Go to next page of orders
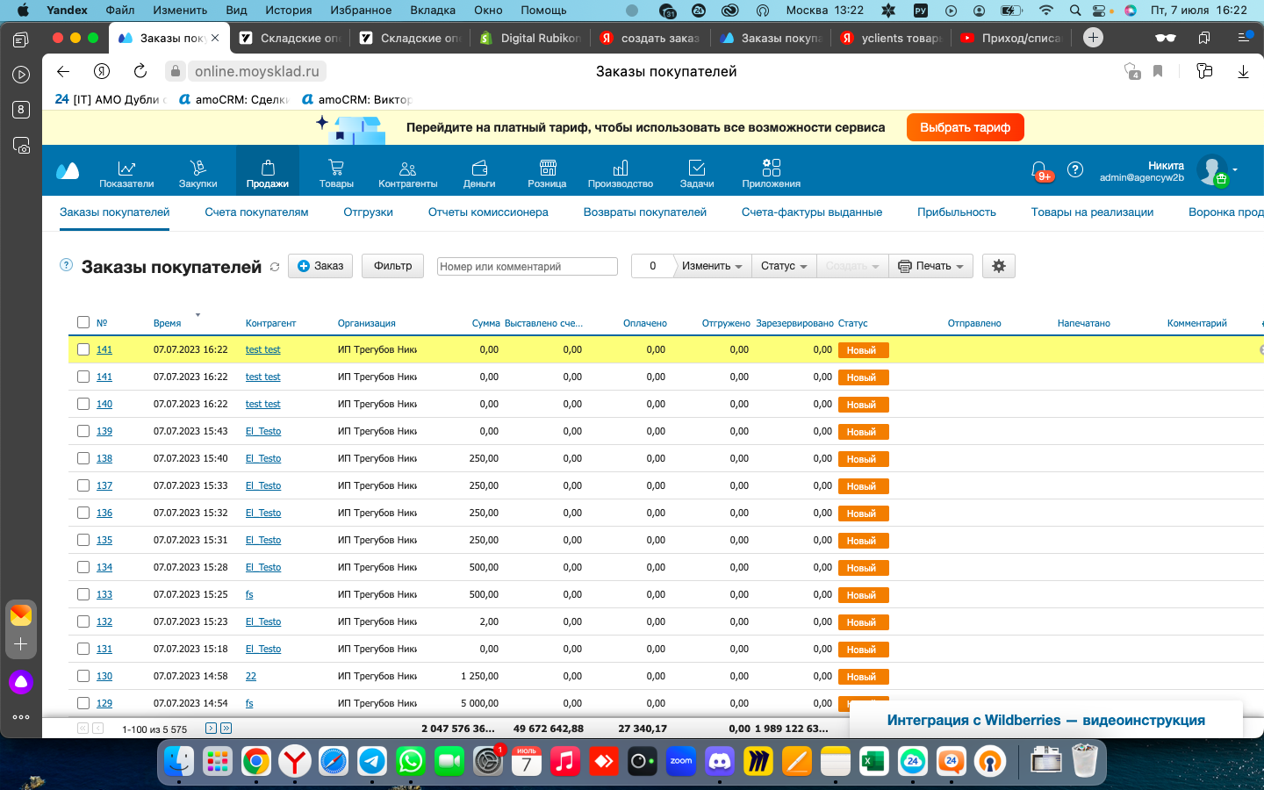 click(x=211, y=729)
